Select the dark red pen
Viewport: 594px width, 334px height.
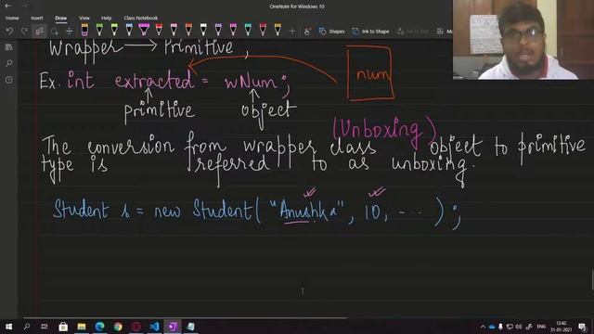(263, 30)
